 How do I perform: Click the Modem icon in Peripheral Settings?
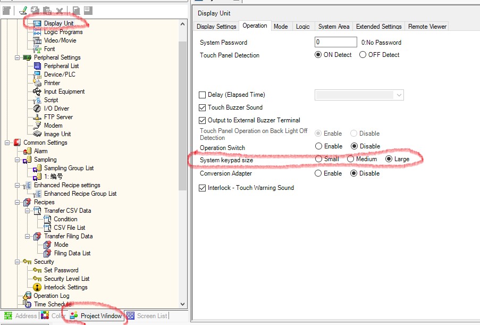click(x=37, y=126)
